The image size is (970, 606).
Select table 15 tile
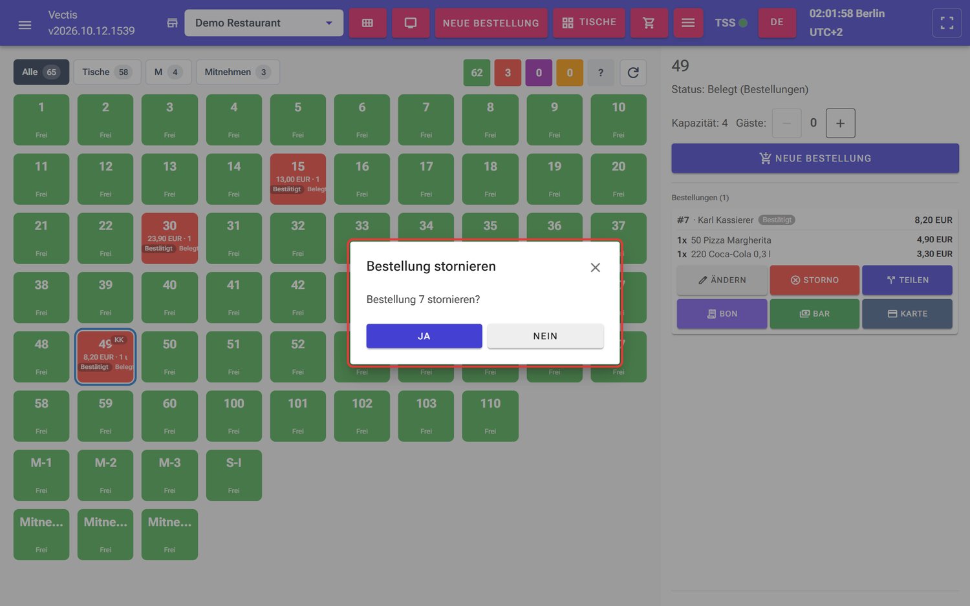[298, 179]
